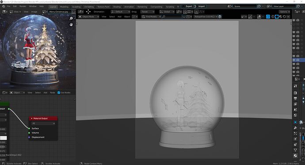Open the Drag Tweak dropdown

(x=148, y=12)
